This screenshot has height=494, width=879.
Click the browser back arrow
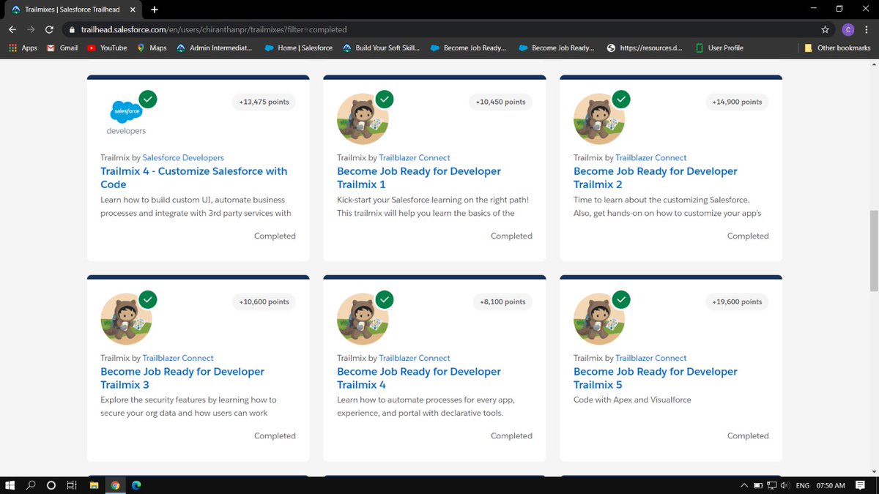click(12, 30)
